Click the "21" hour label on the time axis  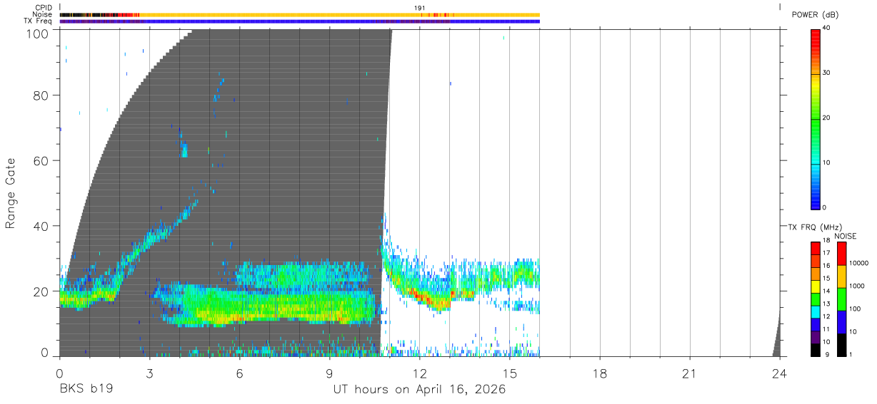pyautogui.click(x=689, y=373)
